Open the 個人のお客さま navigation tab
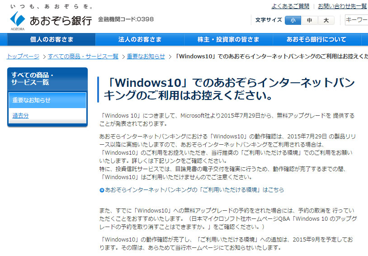The image size is (368, 256). point(52,39)
